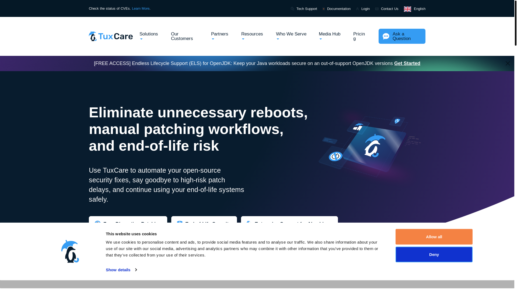Click the Tech Support chat icon
Image resolution: width=517 pixels, height=290 pixels.
click(292, 9)
